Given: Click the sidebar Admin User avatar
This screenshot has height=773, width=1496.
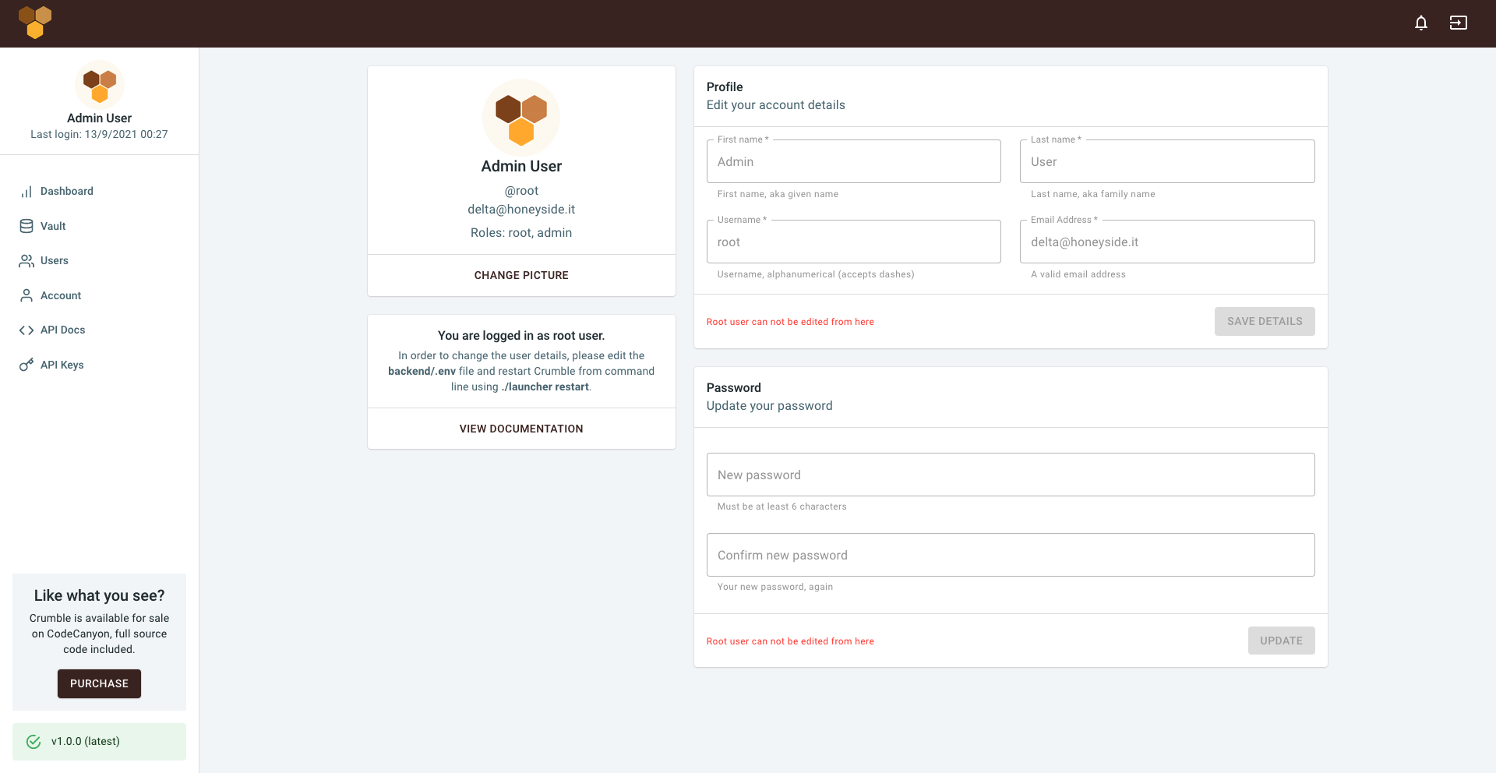Looking at the screenshot, I should [x=99, y=85].
